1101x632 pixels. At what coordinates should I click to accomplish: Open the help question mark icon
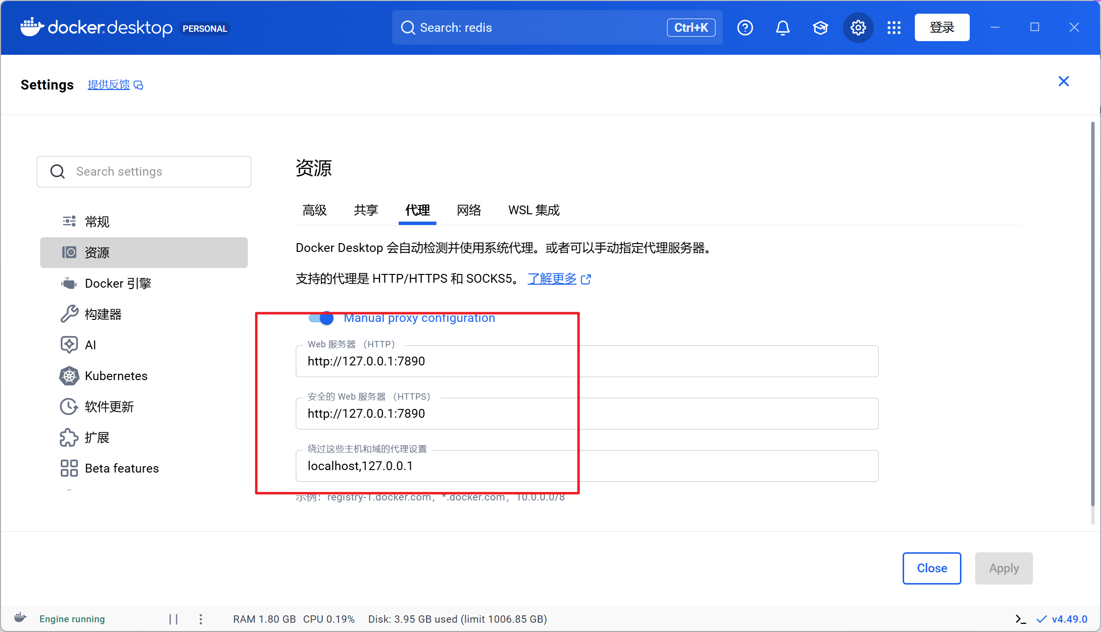tap(745, 28)
